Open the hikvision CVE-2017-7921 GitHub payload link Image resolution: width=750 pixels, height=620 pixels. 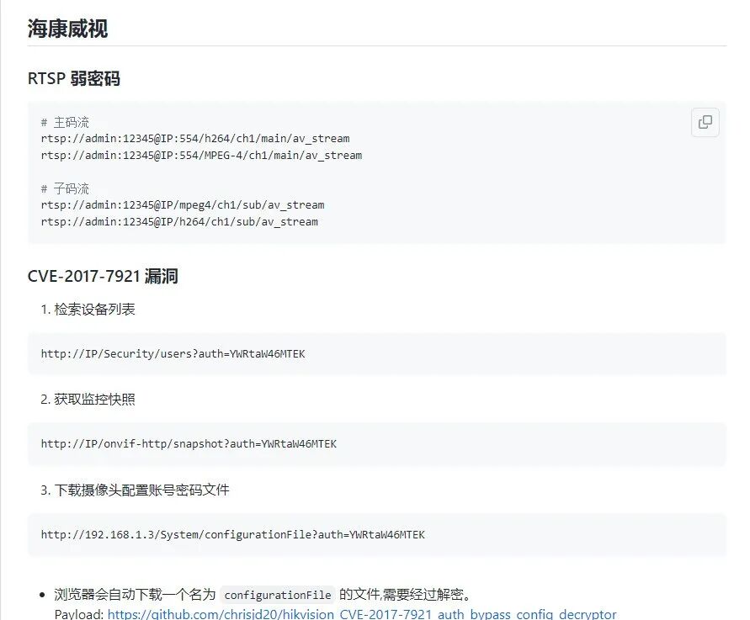click(362, 614)
